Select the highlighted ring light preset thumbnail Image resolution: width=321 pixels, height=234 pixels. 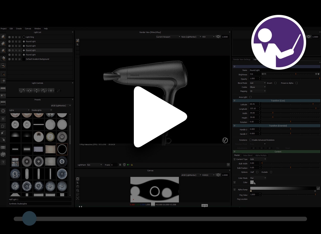[62, 149]
